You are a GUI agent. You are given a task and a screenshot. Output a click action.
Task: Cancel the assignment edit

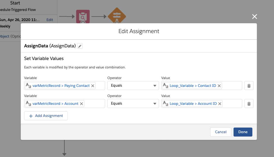pos(221,132)
